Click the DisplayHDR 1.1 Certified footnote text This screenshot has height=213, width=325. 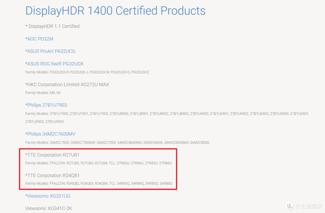coord(52,26)
